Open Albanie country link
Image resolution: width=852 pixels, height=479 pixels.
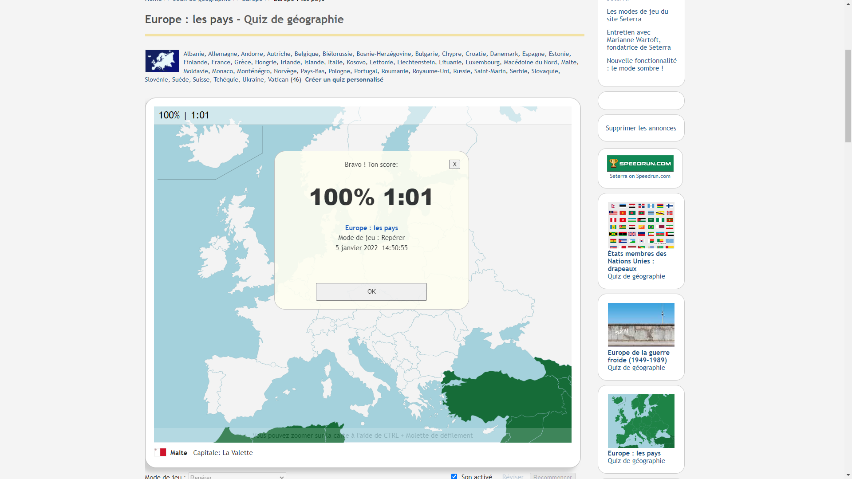click(194, 54)
